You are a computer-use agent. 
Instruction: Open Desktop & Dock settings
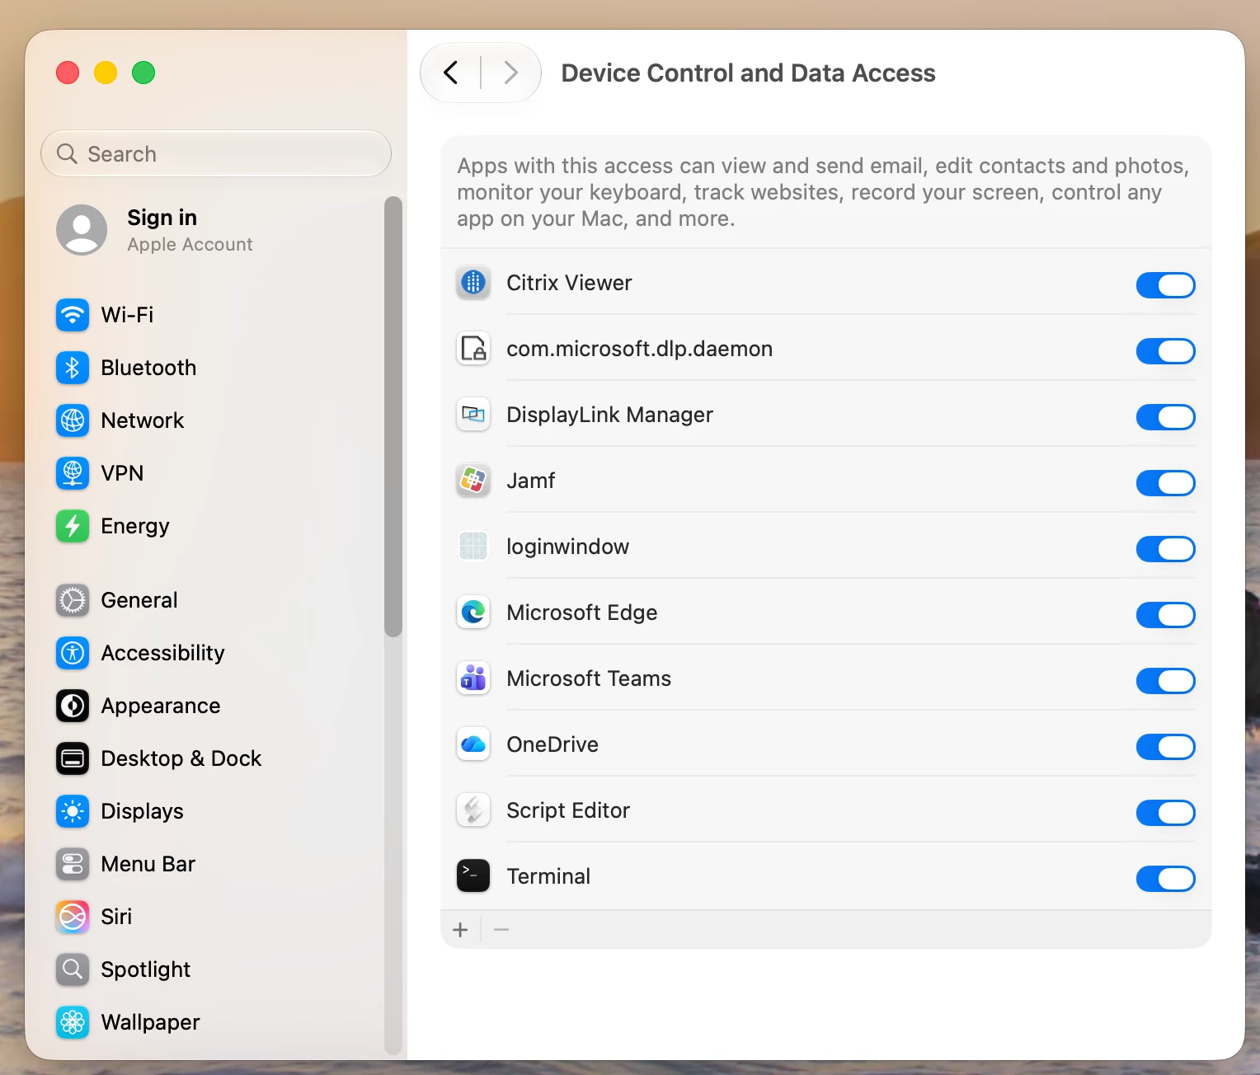[215, 758]
